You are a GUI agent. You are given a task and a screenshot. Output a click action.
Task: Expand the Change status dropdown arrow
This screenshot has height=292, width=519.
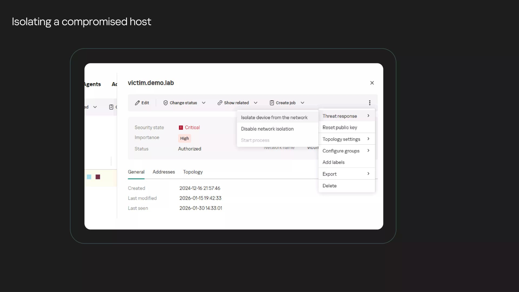click(x=204, y=103)
